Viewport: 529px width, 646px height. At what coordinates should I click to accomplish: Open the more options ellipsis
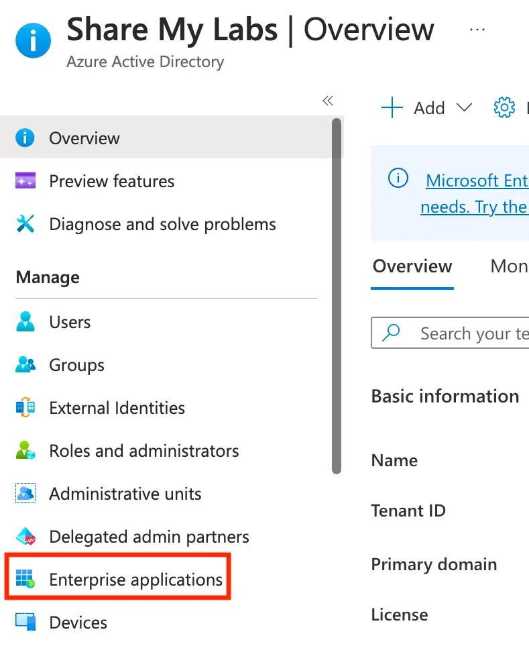click(477, 30)
